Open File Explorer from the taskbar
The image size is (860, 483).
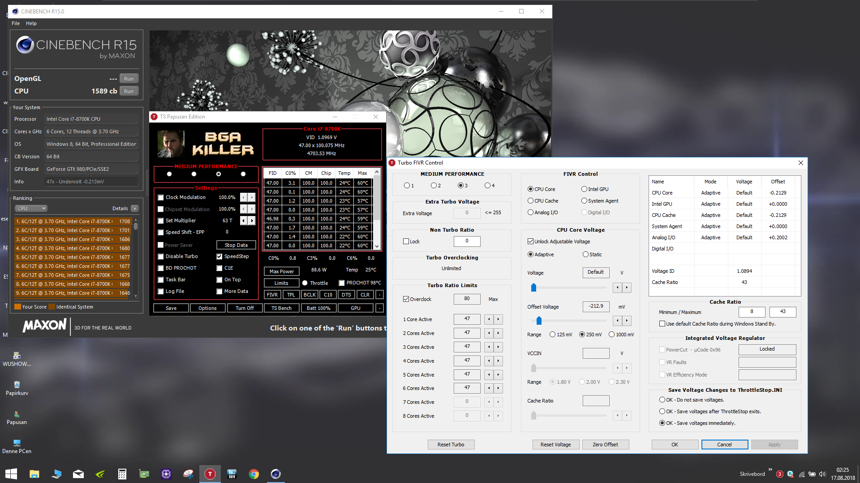[x=34, y=474]
